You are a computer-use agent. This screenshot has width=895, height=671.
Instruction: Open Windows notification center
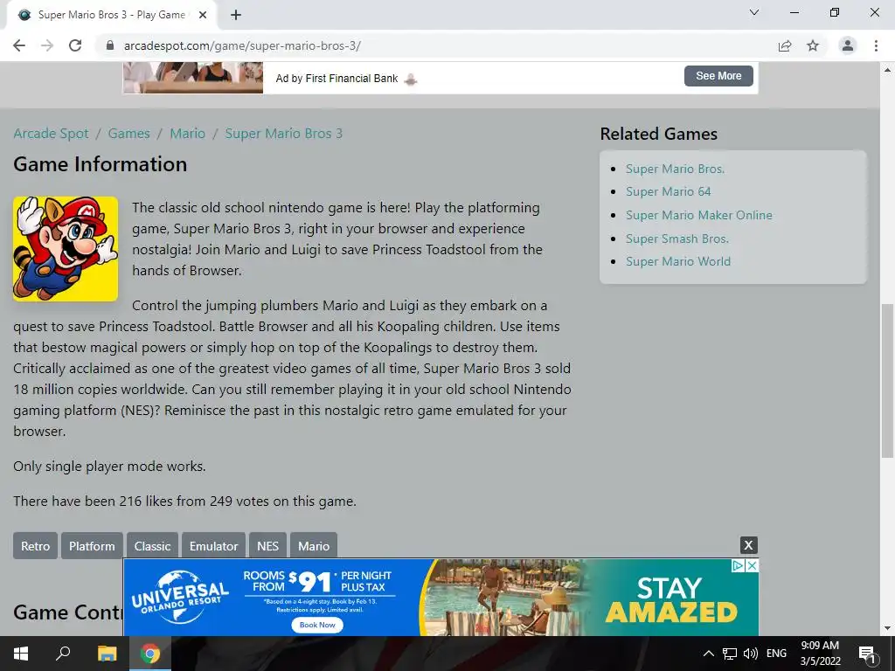pyautogui.click(x=867, y=654)
